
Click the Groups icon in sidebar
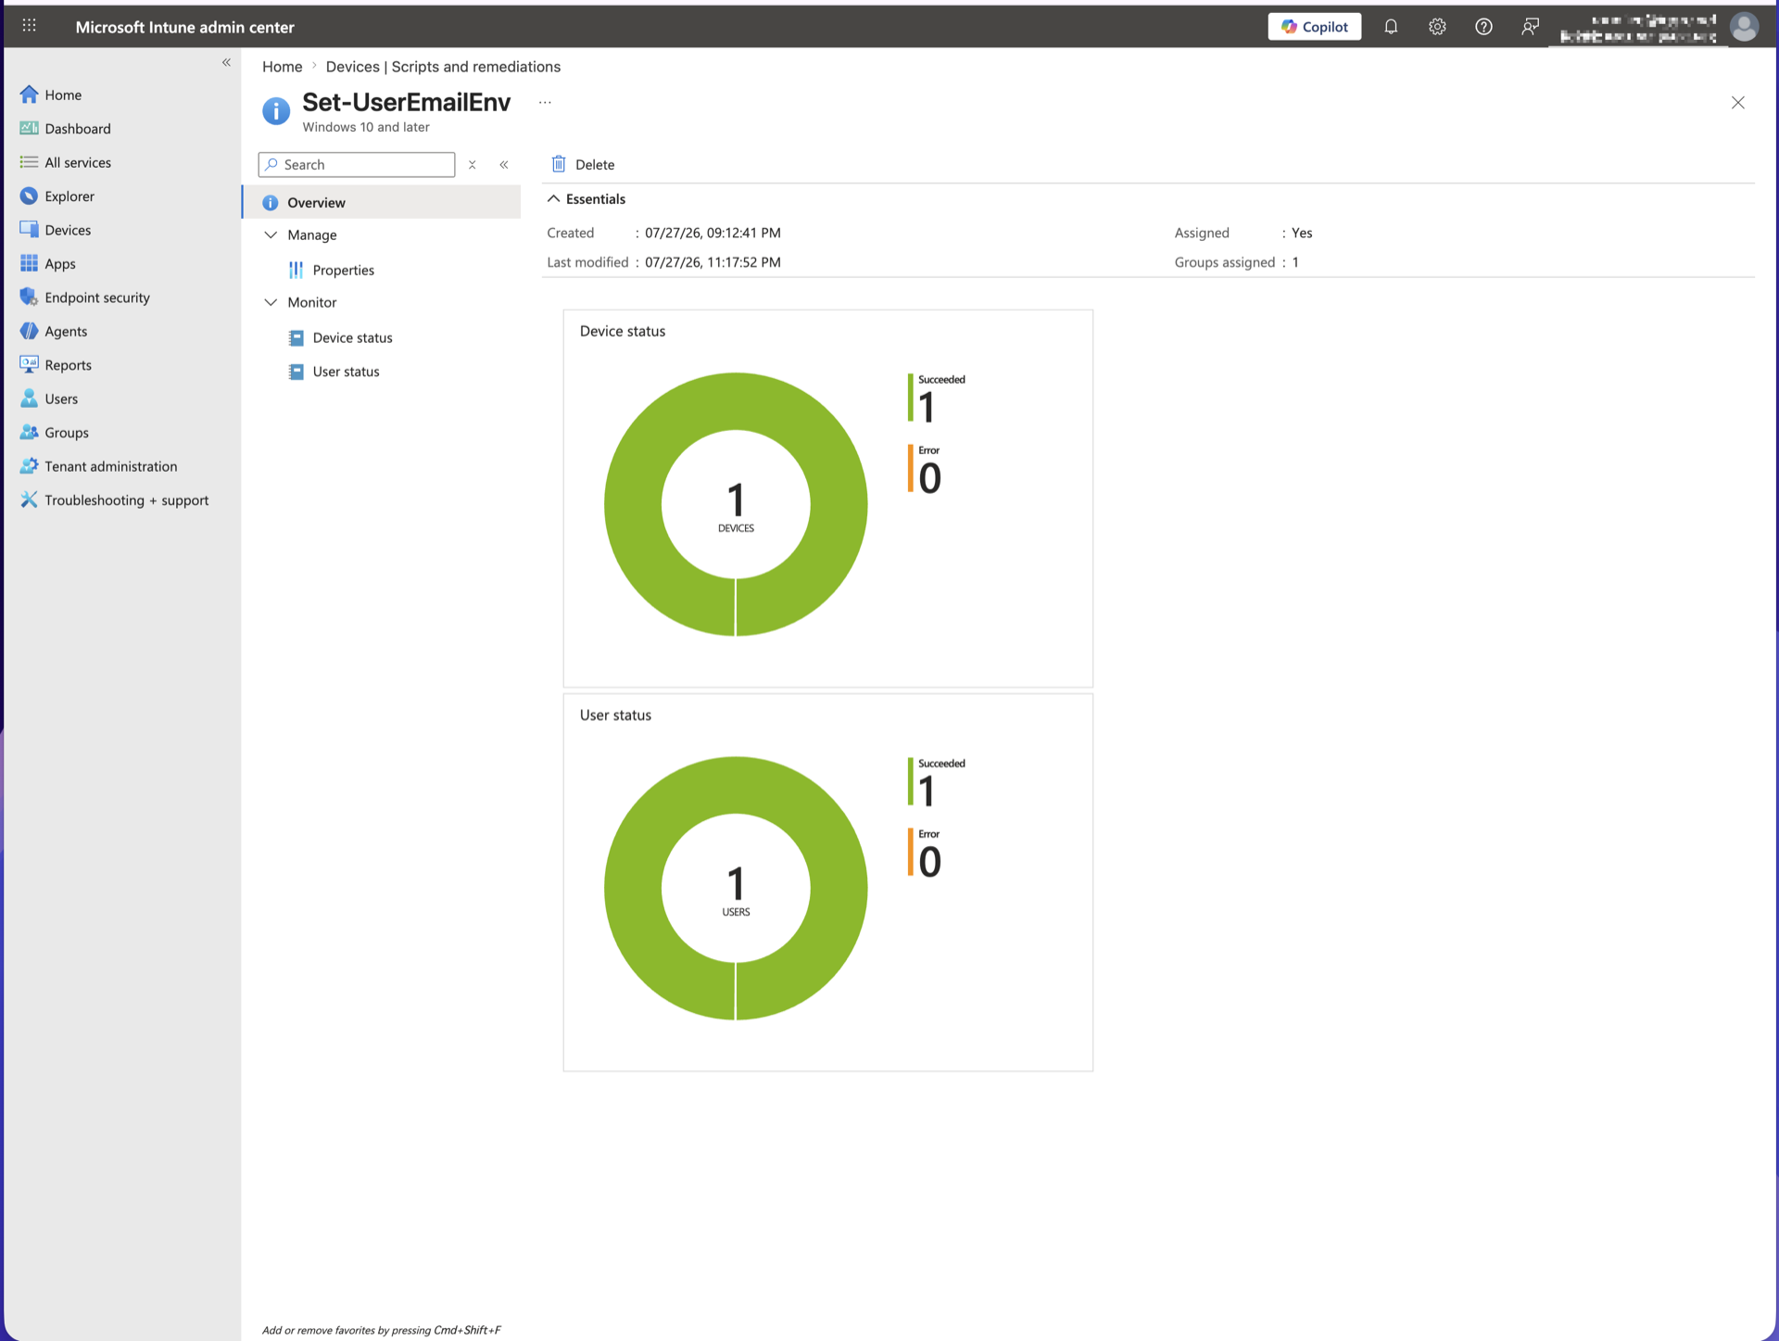tap(29, 432)
